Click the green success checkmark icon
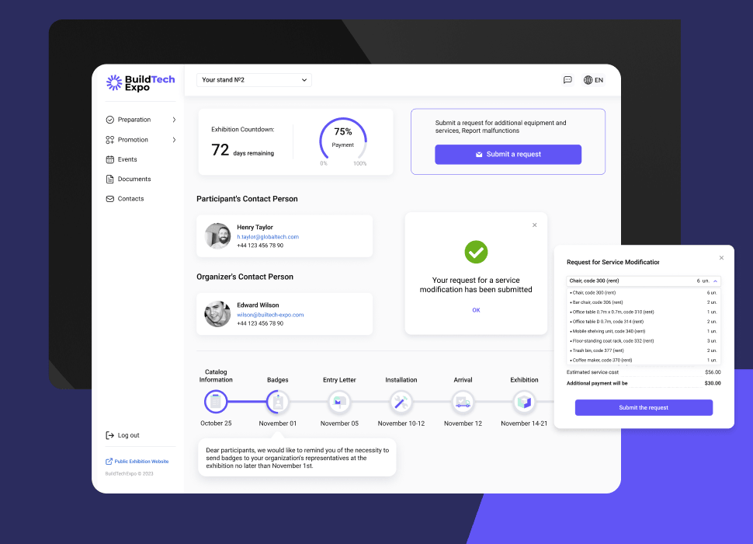This screenshot has width=753, height=544. [476, 253]
